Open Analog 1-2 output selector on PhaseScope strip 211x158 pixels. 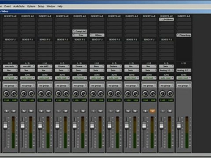[x=184, y=70]
